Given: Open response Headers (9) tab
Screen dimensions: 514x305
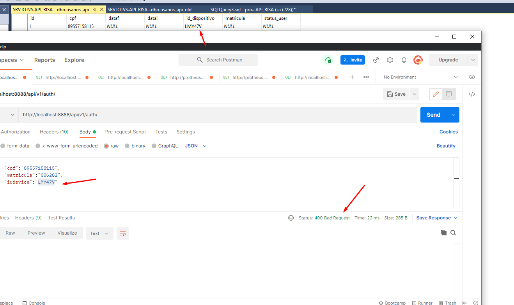Looking at the screenshot, I should click(x=28, y=218).
